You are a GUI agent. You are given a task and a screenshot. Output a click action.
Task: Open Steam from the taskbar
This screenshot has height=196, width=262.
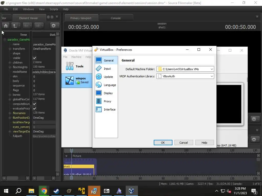pyautogui.click(x=56, y=191)
